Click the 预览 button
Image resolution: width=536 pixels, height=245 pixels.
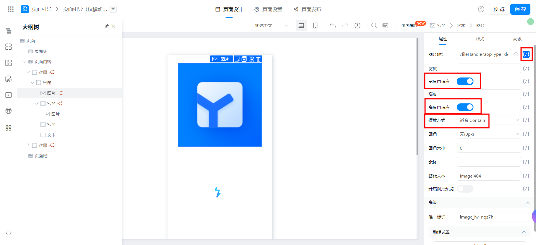(x=499, y=9)
